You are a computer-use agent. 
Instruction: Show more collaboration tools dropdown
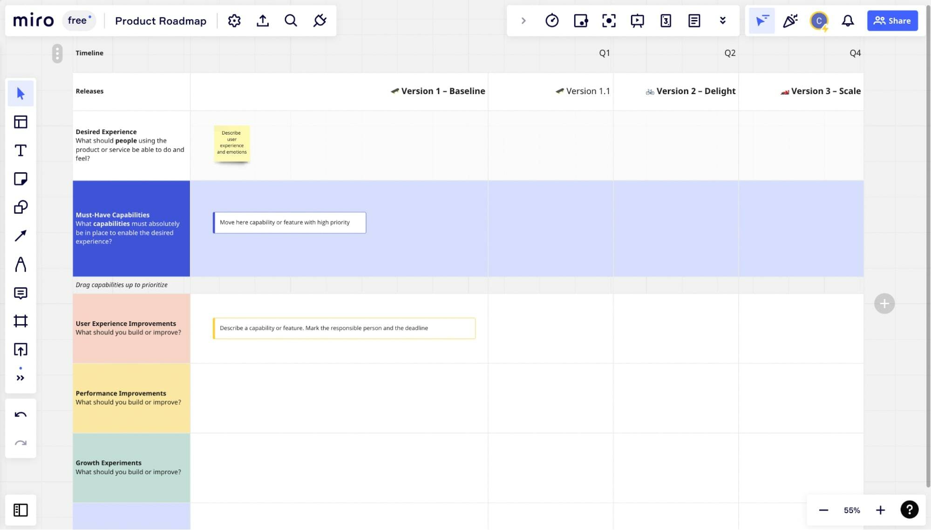(x=722, y=21)
